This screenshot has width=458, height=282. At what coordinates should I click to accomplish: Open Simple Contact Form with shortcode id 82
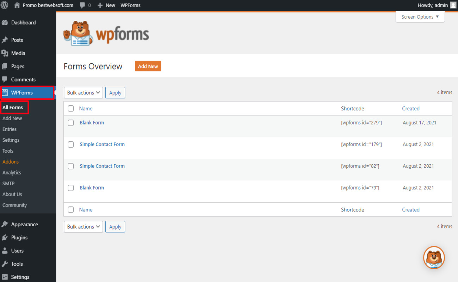coord(102,166)
